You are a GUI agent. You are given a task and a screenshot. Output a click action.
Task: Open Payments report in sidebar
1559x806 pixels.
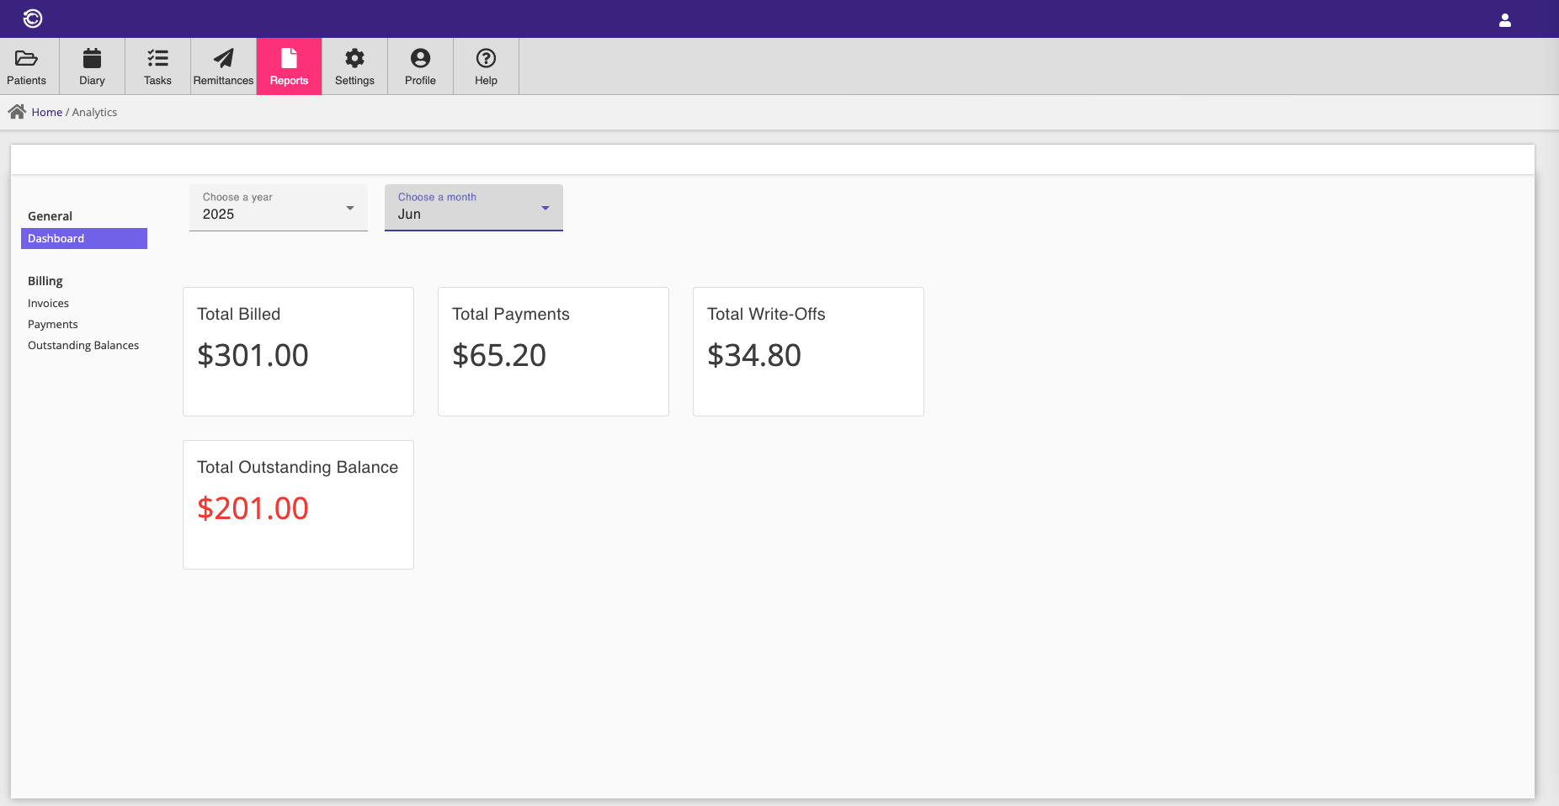tap(52, 325)
